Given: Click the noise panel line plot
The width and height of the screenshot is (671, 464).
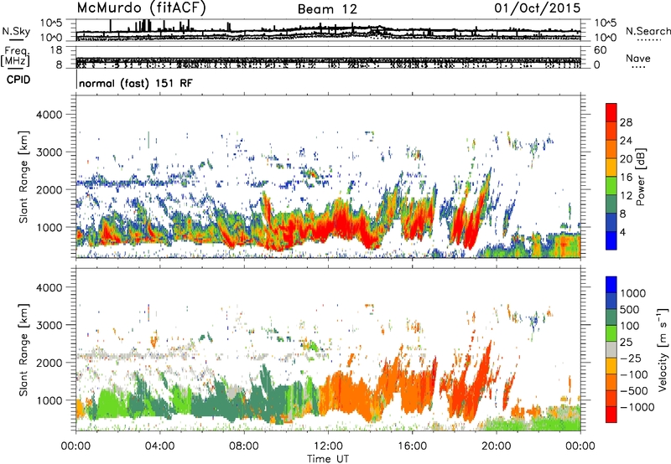Looking at the screenshot, I should (x=328, y=30).
